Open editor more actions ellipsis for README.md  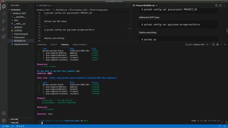coord(127,5)
